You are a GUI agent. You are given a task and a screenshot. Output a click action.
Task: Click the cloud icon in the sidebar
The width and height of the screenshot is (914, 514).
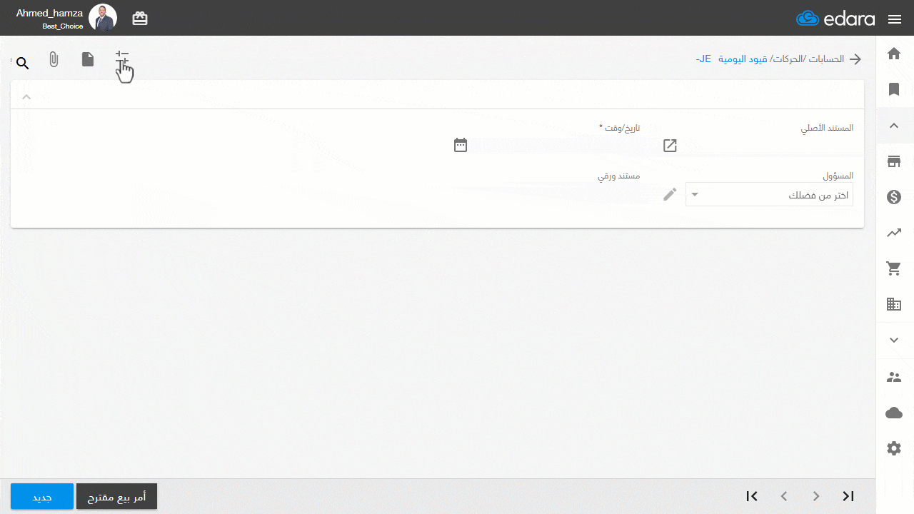click(893, 412)
